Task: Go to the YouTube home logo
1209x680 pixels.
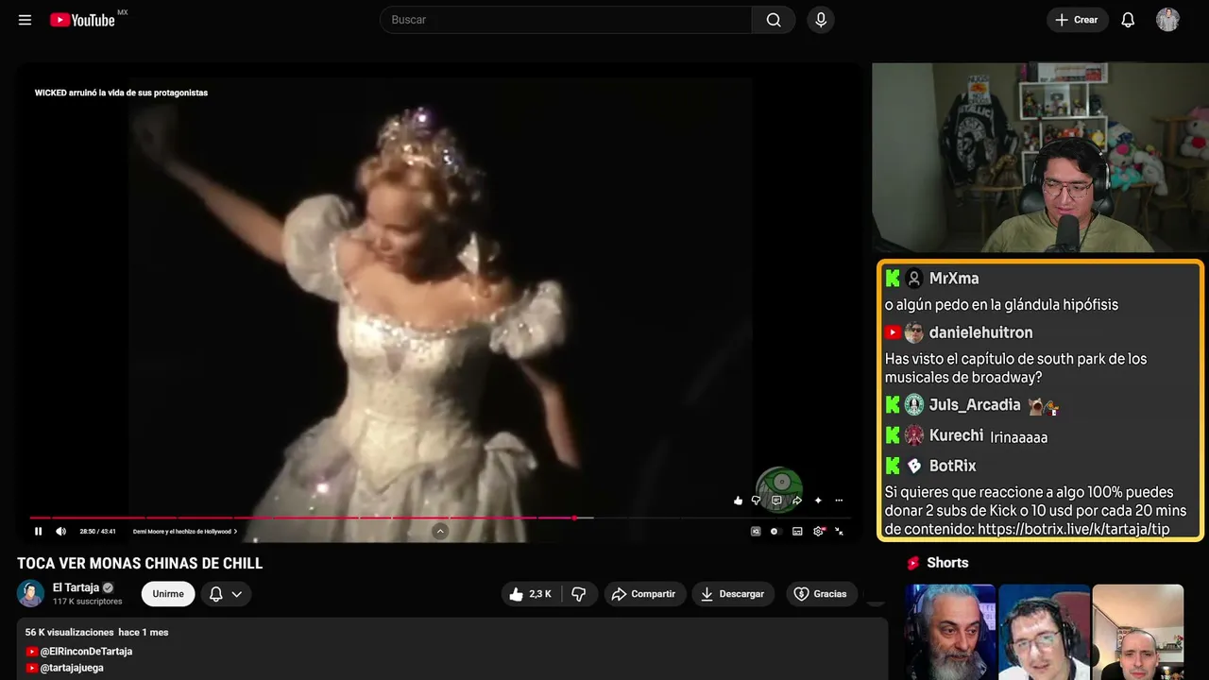Action: click(x=84, y=20)
